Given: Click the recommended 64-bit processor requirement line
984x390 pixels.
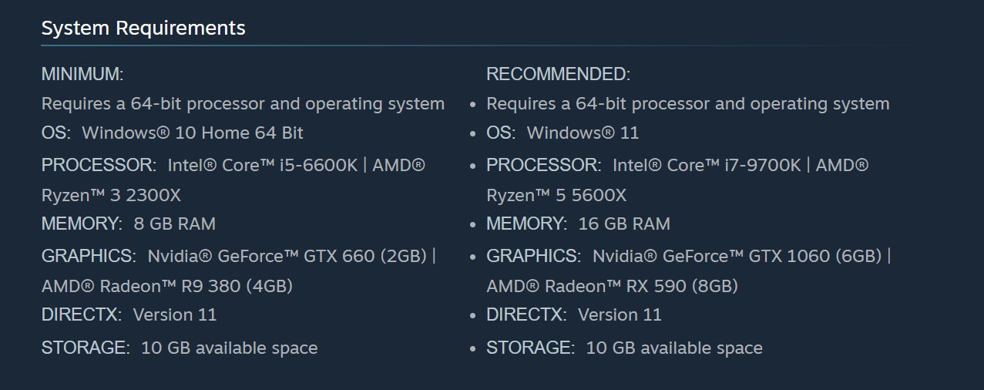Looking at the screenshot, I should 688,103.
